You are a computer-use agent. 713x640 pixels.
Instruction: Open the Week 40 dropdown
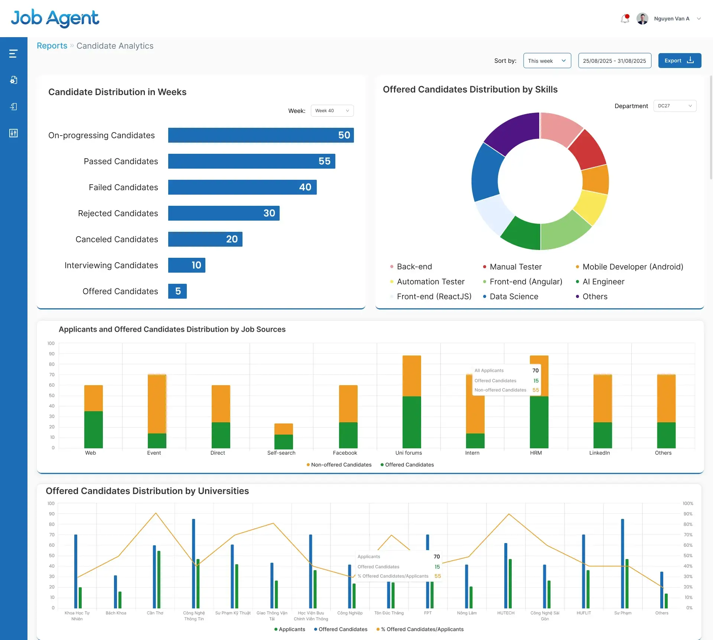332,111
